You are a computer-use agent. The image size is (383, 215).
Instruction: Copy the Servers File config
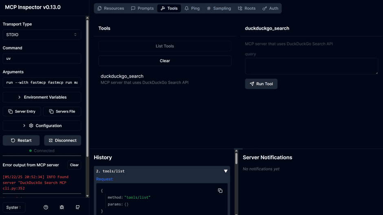[x=62, y=111]
